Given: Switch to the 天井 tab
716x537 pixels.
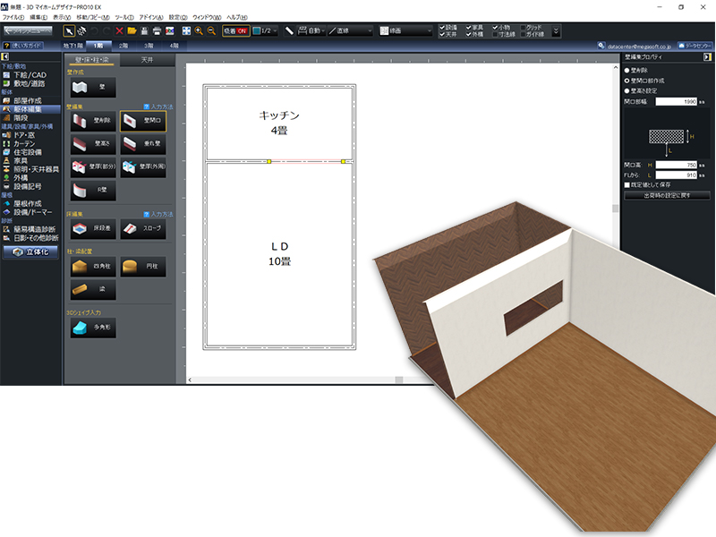Looking at the screenshot, I should (x=147, y=59).
